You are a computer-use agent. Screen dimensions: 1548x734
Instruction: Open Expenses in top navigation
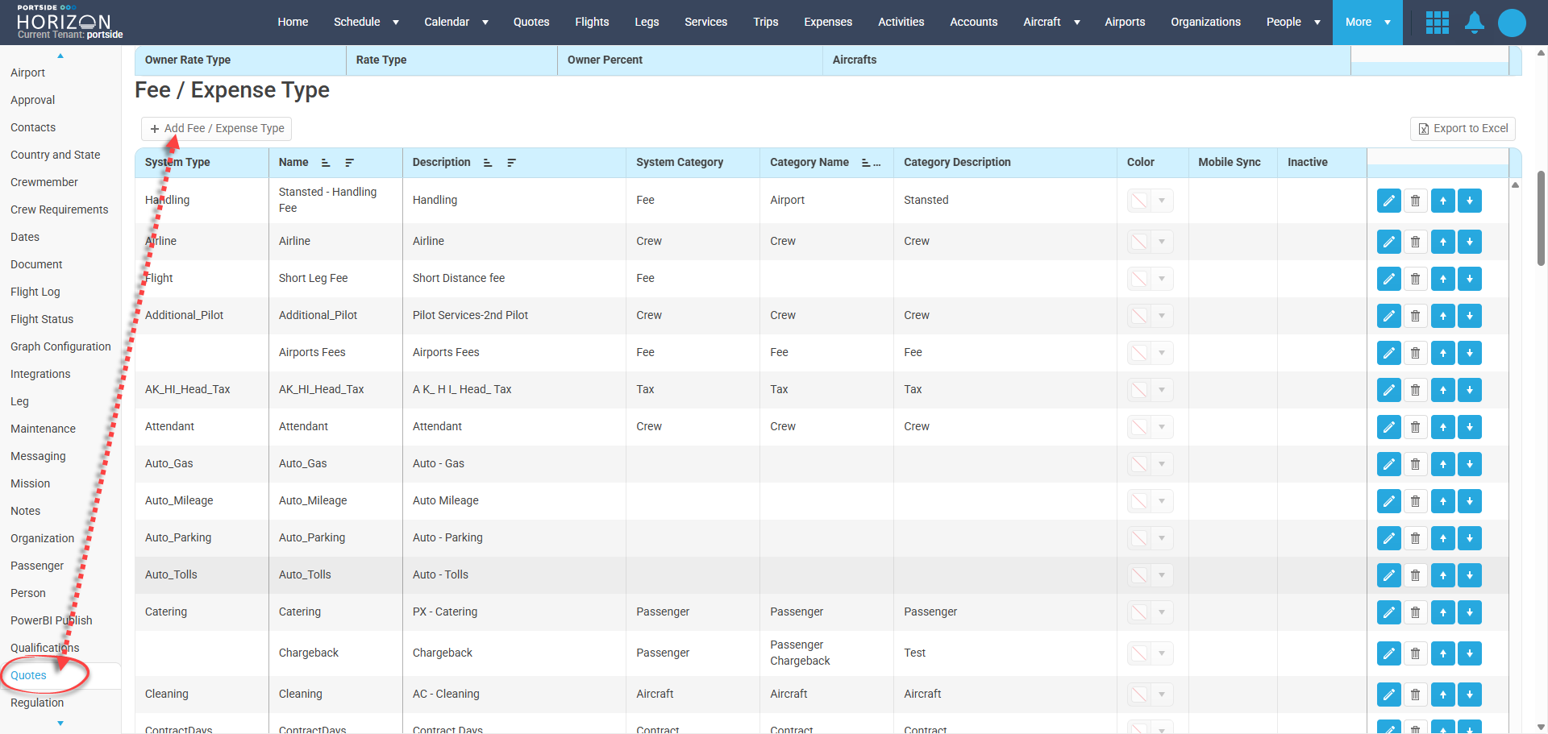click(x=827, y=23)
